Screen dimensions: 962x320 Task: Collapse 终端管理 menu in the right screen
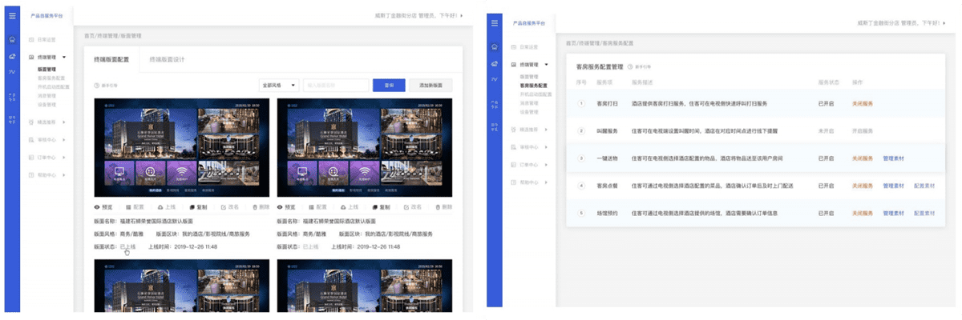(x=546, y=63)
